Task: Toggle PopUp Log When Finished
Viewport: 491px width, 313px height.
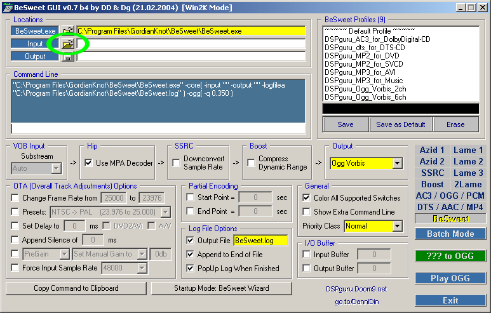Action: pos(190,269)
